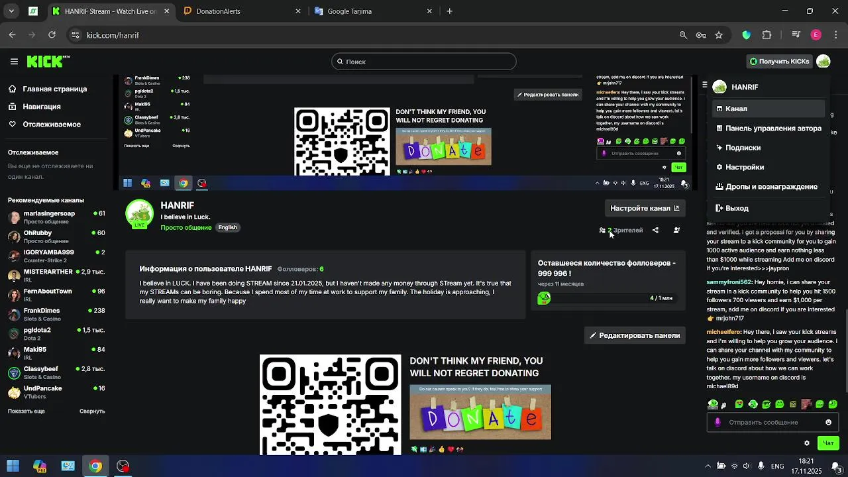
Task: Go back in browser
Action: pyautogui.click(x=13, y=35)
